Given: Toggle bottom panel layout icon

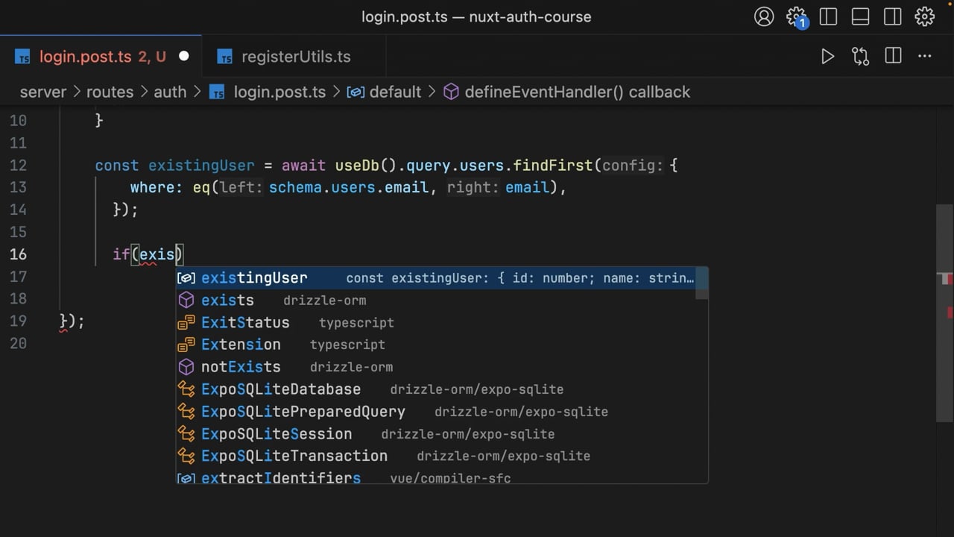Looking at the screenshot, I should coord(860,16).
